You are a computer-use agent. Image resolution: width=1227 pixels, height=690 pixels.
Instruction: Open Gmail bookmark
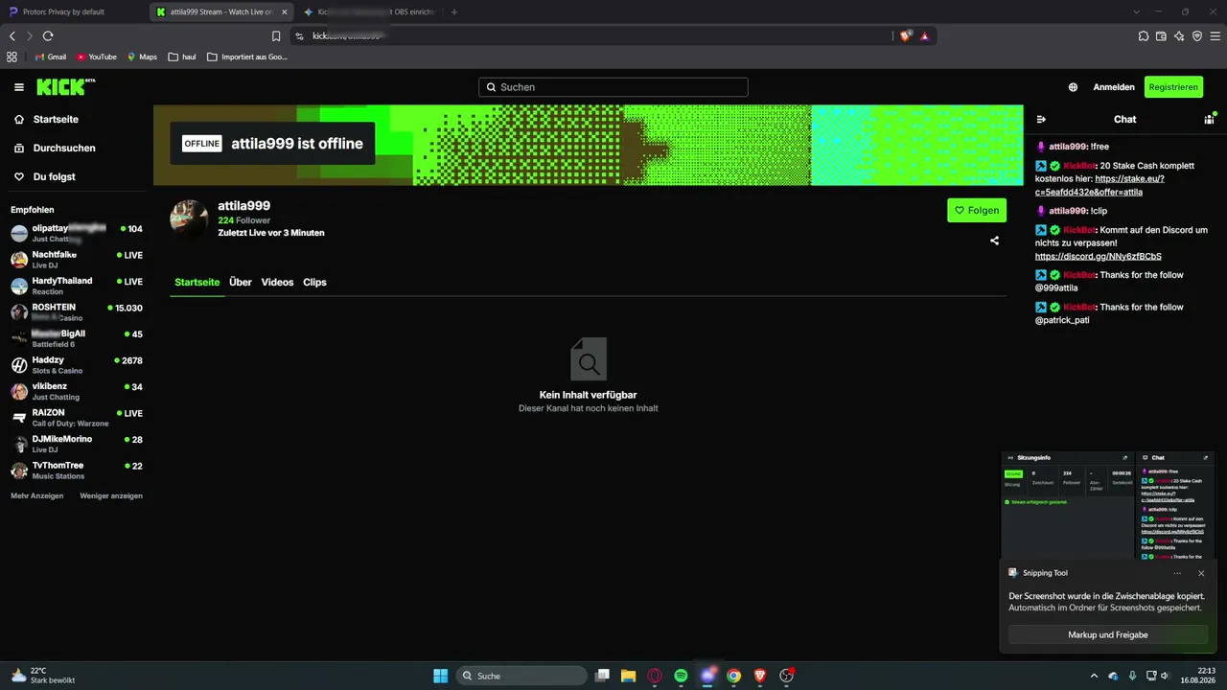(50, 57)
